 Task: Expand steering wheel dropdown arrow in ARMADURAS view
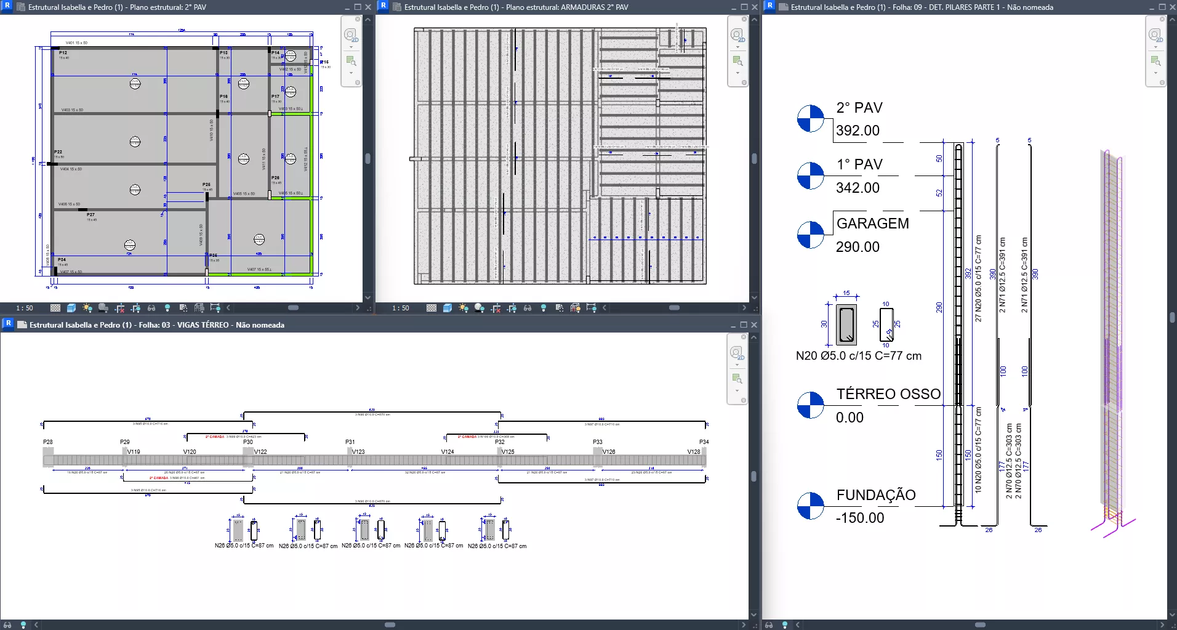click(737, 47)
